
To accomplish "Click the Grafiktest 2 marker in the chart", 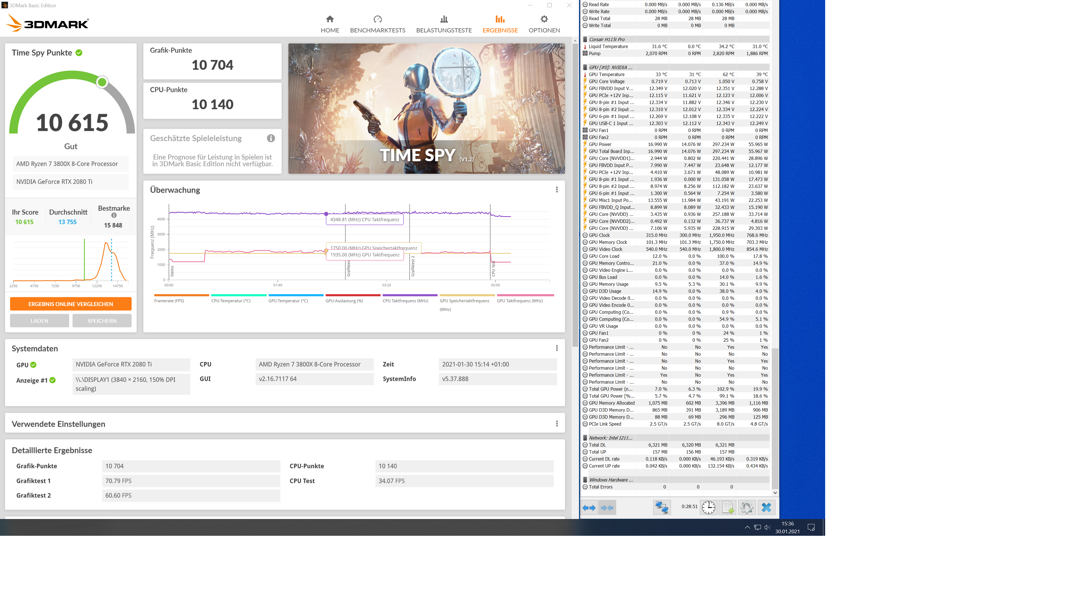I will (x=413, y=266).
